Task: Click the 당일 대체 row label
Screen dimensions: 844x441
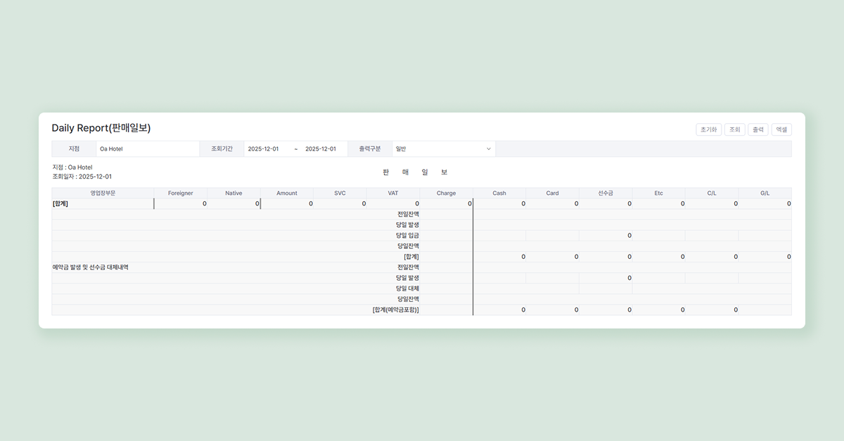Action: 408,288
